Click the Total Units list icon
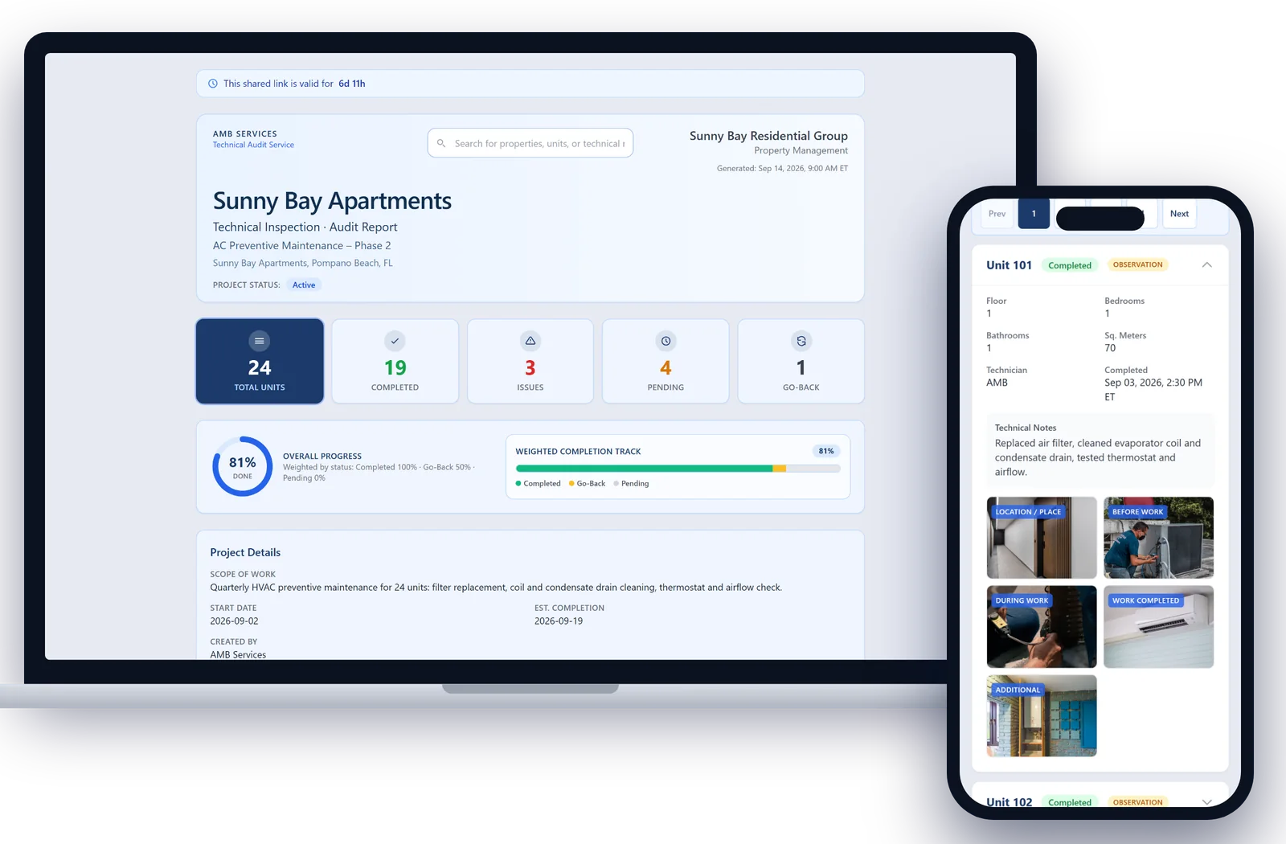 [x=259, y=341]
